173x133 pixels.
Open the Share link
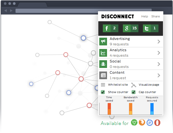[156, 16]
